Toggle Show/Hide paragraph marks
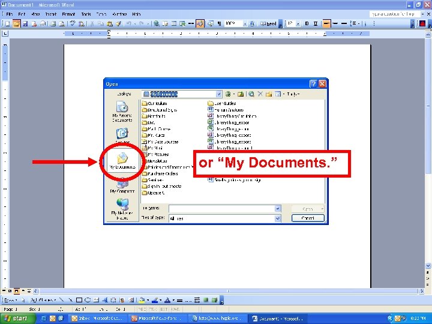432x324 pixels. click(x=220, y=23)
